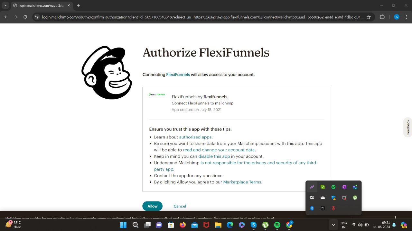
Task: Click the touchpad-style tray icon
Action: pos(312,198)
